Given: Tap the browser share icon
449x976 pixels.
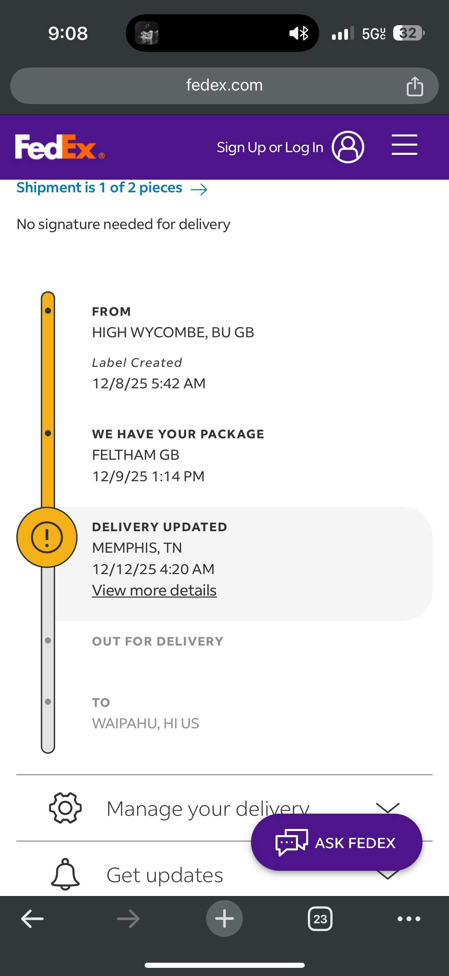Looking at the screenshot, I should pos(415,86).
